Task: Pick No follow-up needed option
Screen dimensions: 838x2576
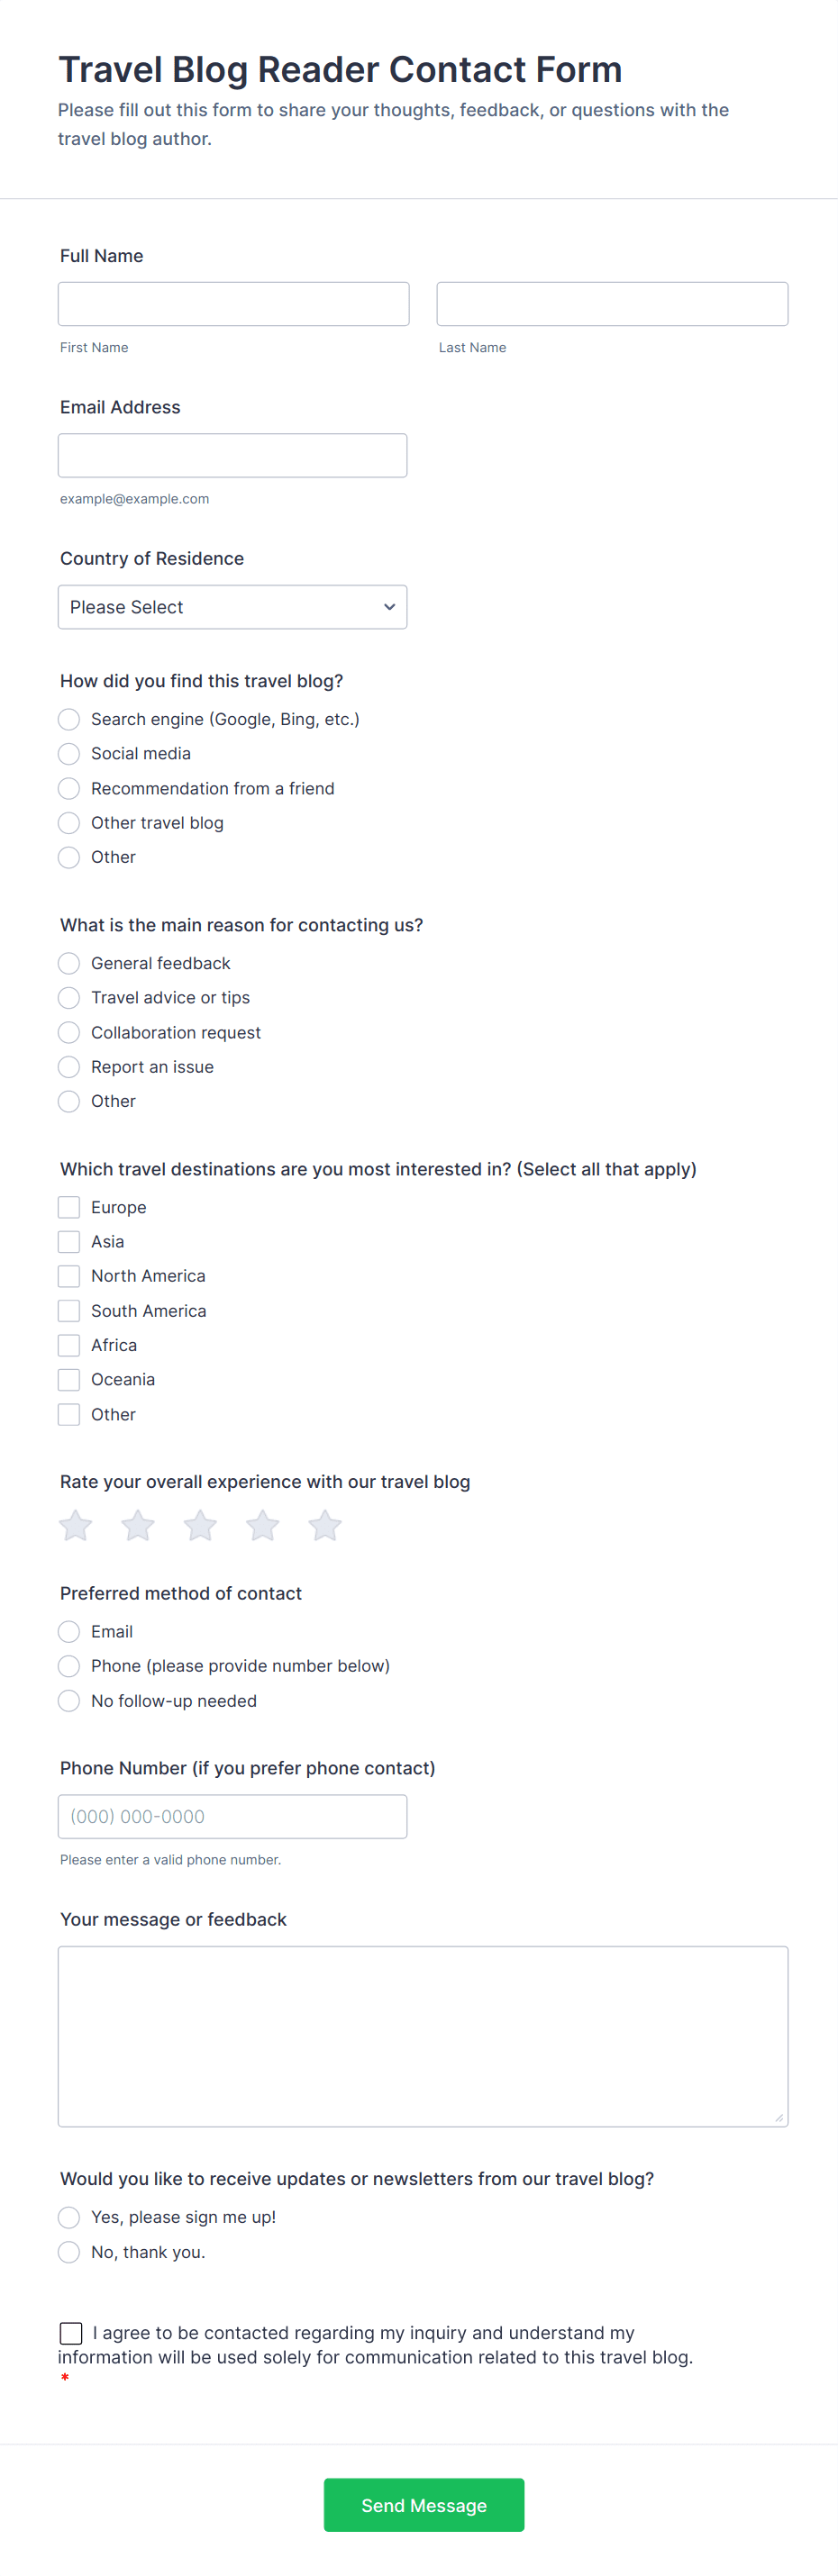Action: [69, 1701]
